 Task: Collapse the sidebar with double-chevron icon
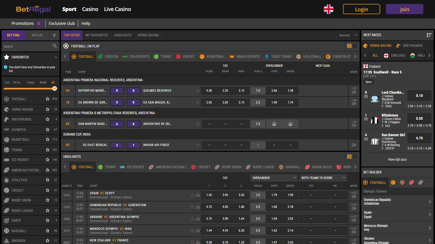click(54, 35)
